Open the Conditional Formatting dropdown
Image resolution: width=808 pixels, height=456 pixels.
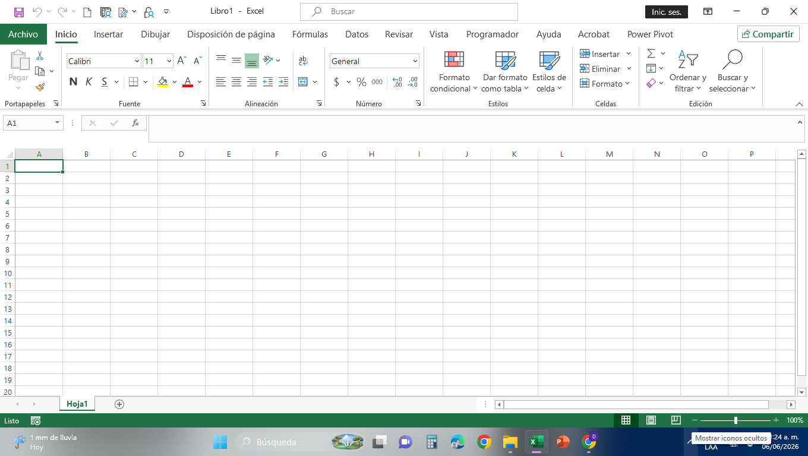tap(454, 72)
